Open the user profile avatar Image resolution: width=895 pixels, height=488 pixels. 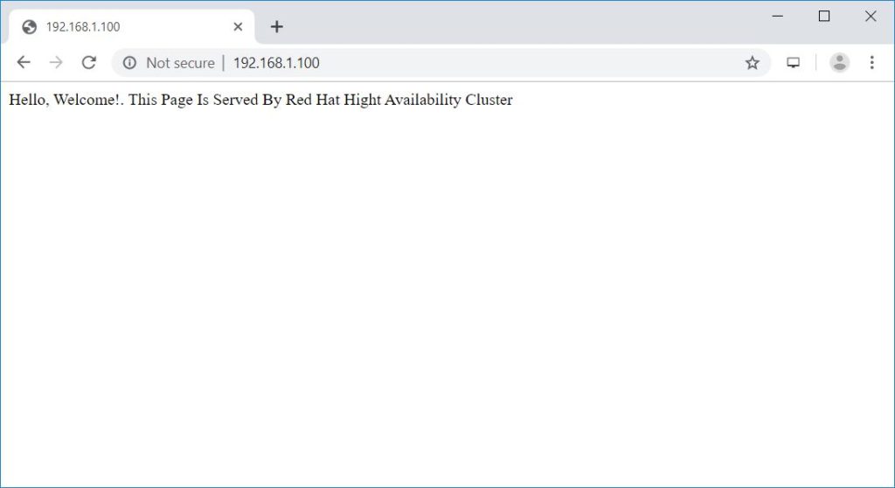pos(839,62)
